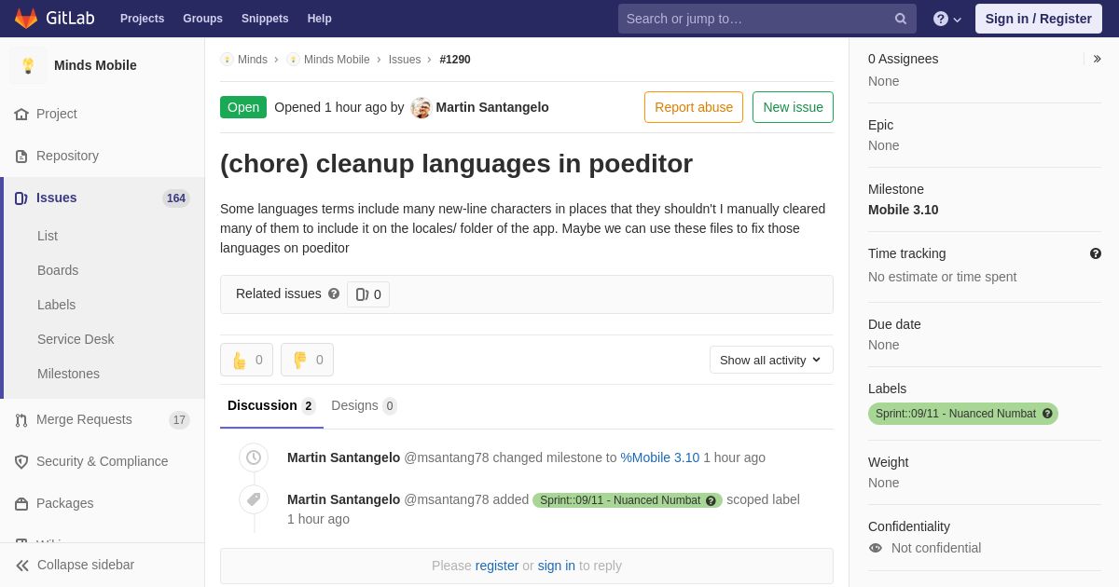1119x587 pixels.
Task: Click the search magnifier icon
Action: [x=901, y=19]
